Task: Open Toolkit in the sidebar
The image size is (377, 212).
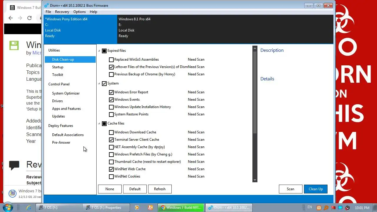Action: coord(57,75)
